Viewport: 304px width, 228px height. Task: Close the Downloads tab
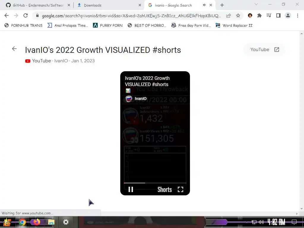[x=140, y=5]
